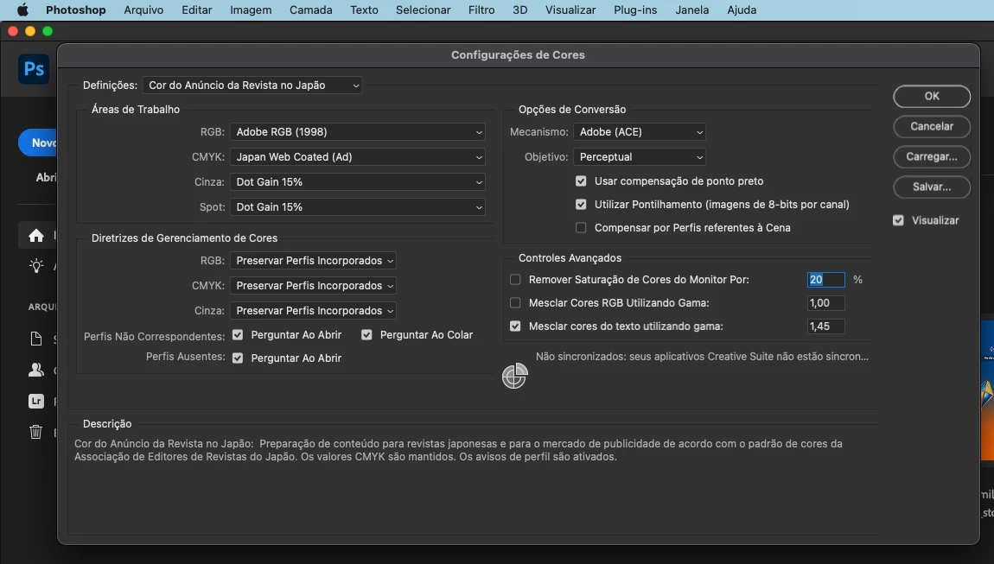Open the Ajuda menu

click(x=742, y=10)
